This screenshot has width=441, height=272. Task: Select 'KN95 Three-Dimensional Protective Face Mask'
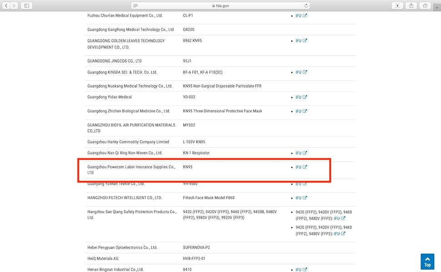pos(222,111)
